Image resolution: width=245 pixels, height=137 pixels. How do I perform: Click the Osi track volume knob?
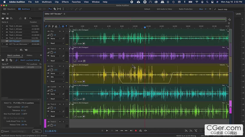tap(52, 70)
